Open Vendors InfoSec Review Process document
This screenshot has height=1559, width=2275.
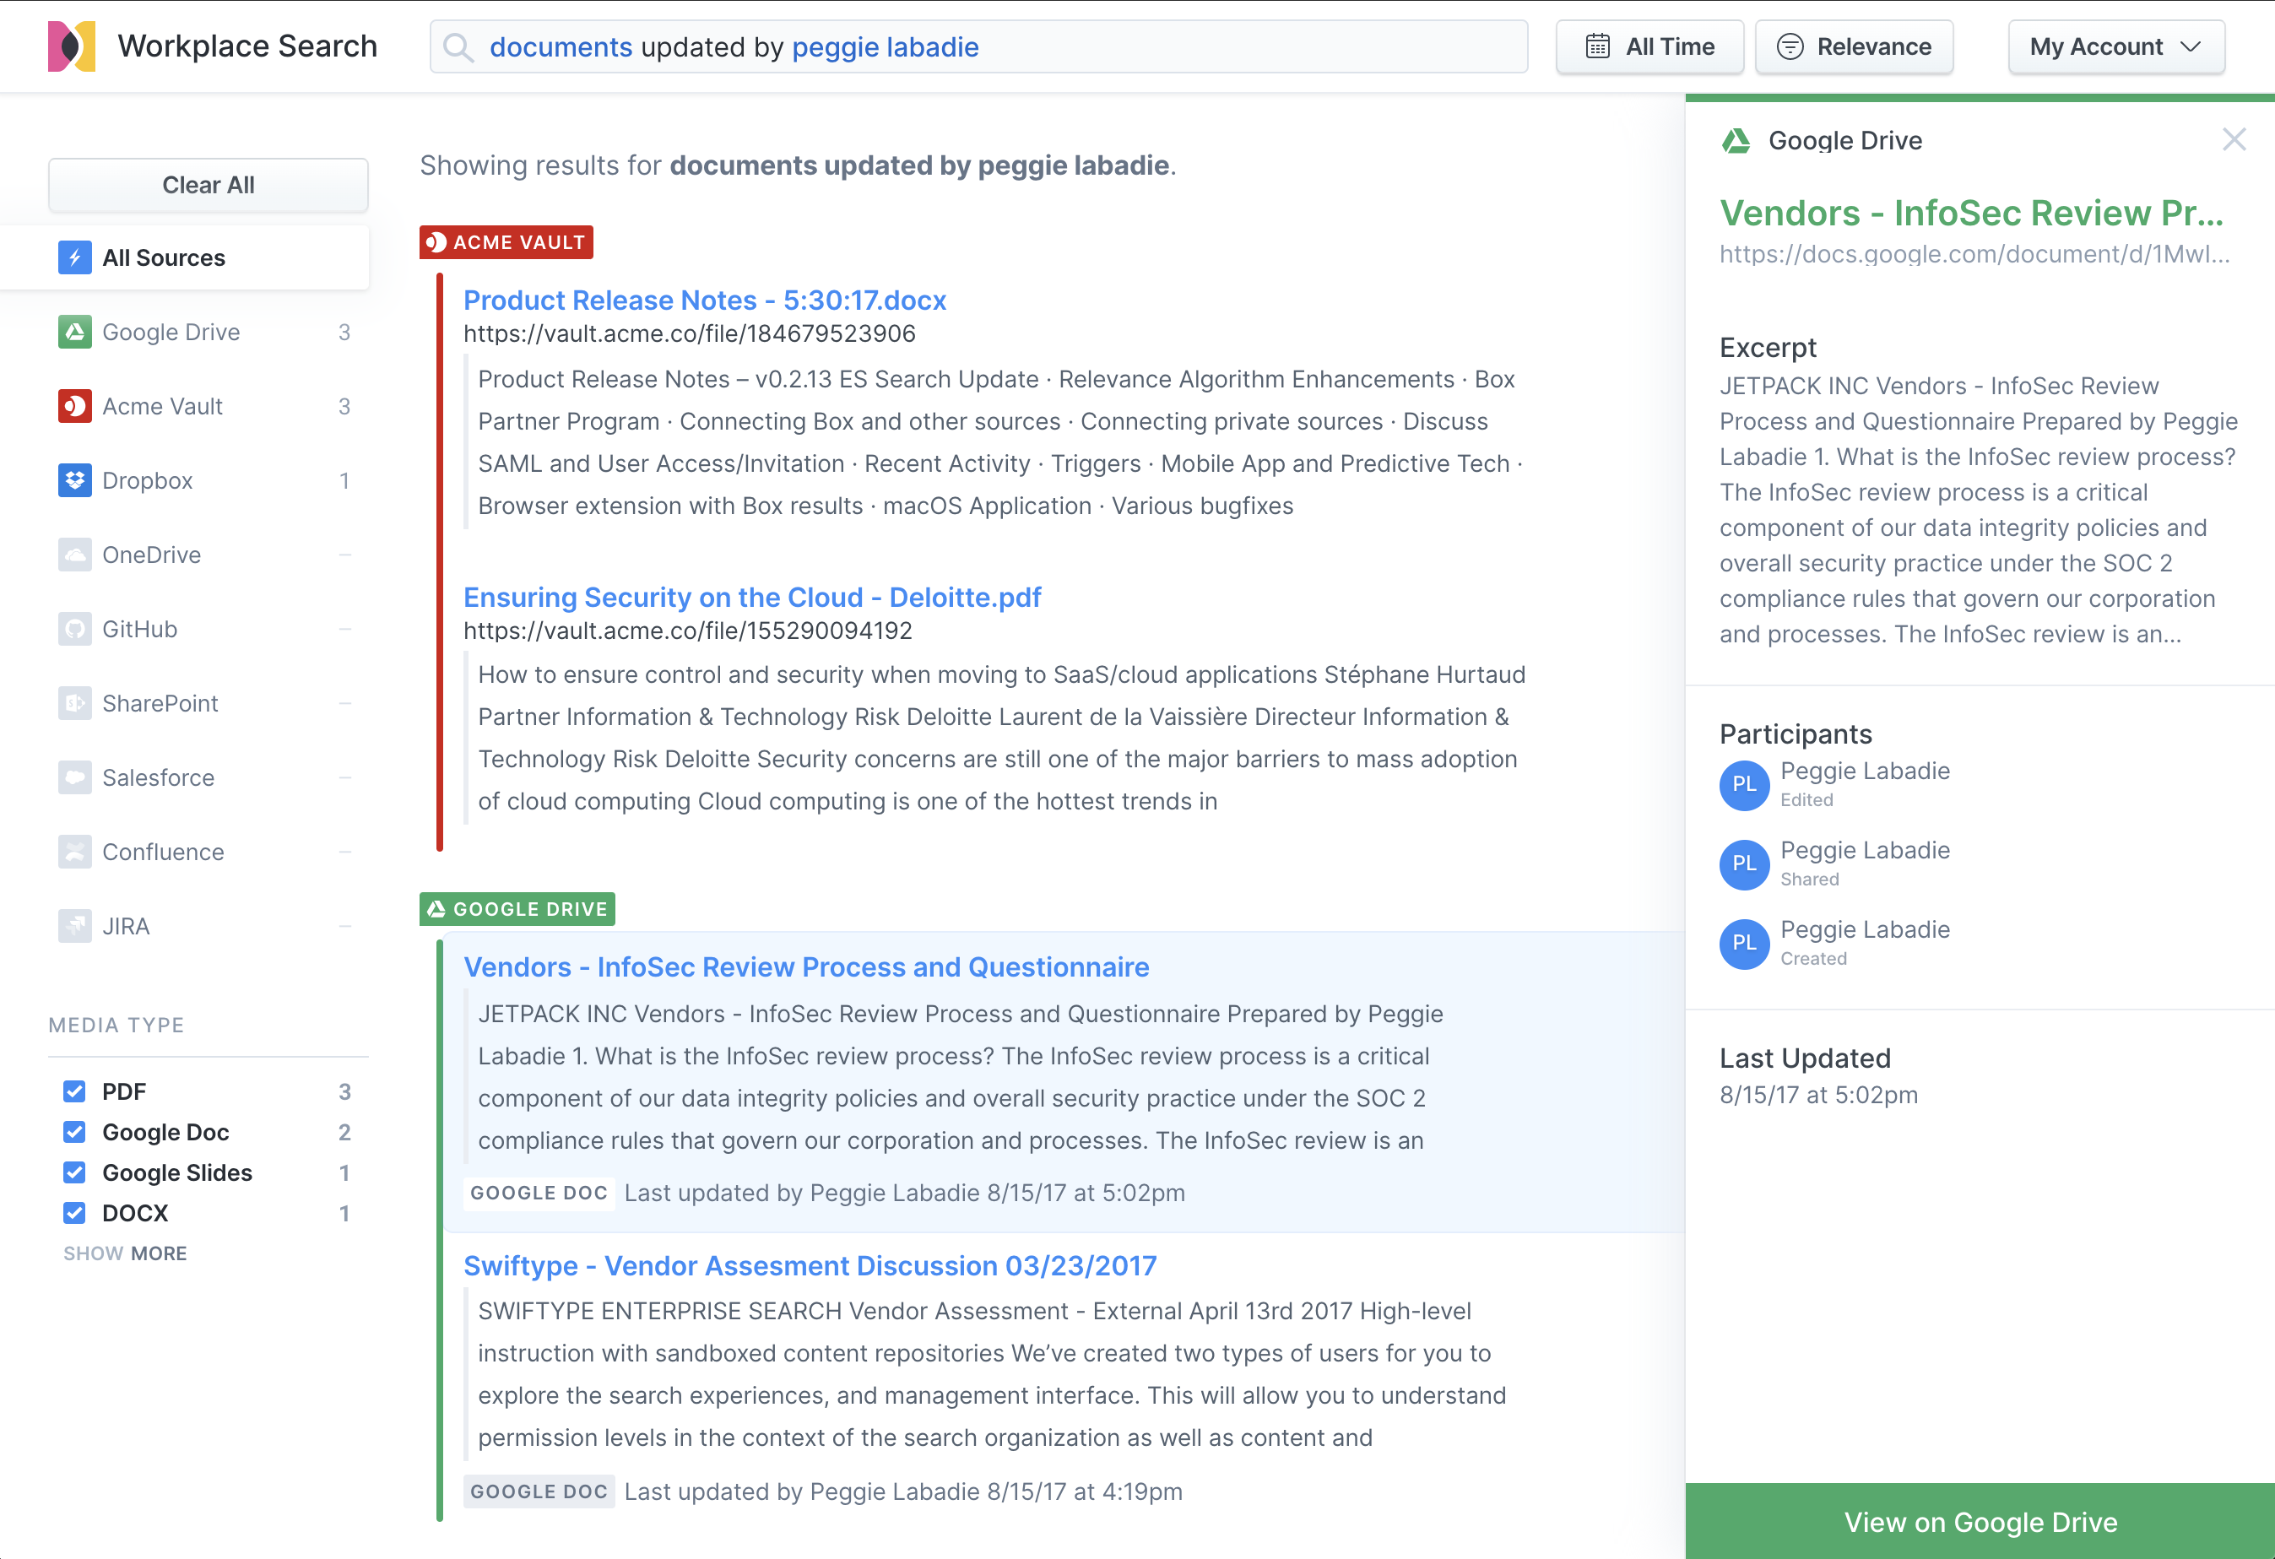805,966
